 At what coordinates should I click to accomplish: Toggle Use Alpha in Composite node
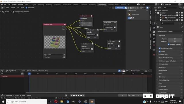(81, 18)
